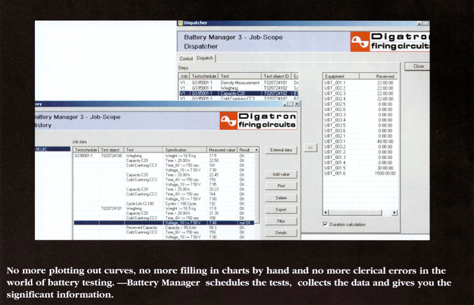Click reserved time 48:00:00
This screenshot has width=474, height=305.
point(385,141)
